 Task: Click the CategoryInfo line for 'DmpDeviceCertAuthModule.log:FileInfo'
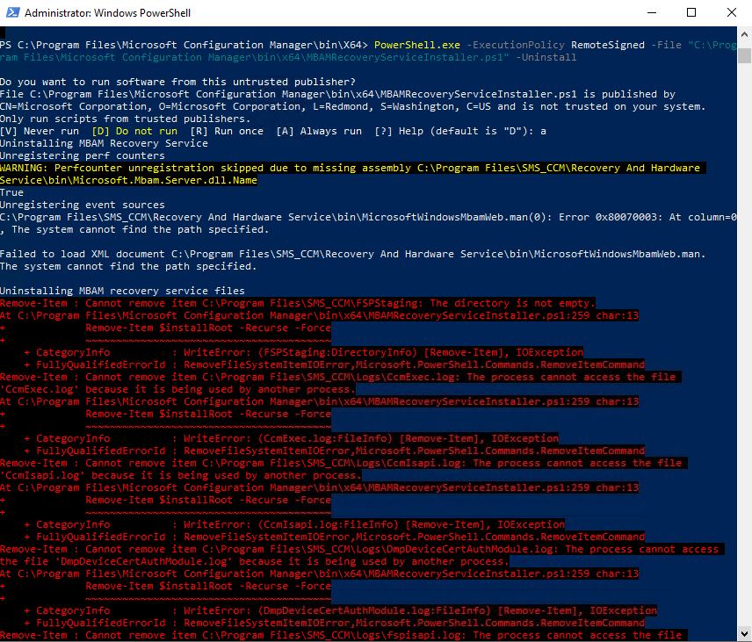point(341,611)
